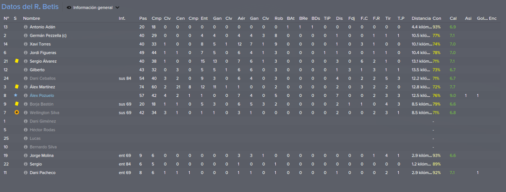Sort by Cen column header
Image resolution: width=506 pixels, height=192 pixels.
click(x=180, y=18)
